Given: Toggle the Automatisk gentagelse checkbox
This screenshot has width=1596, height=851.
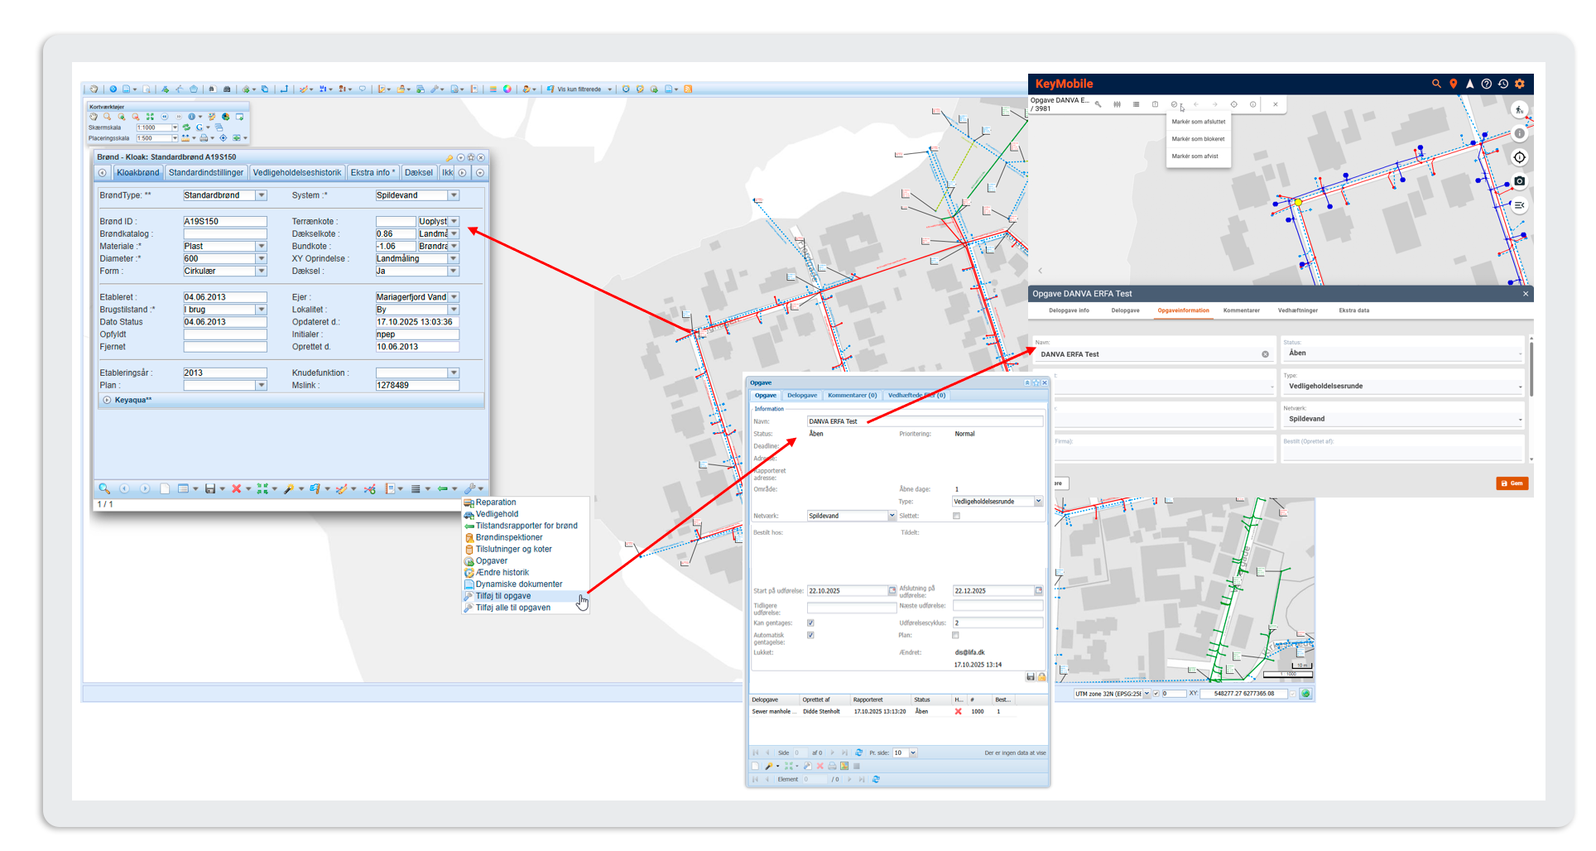Looking at the screenshot, I should point(810,636).
